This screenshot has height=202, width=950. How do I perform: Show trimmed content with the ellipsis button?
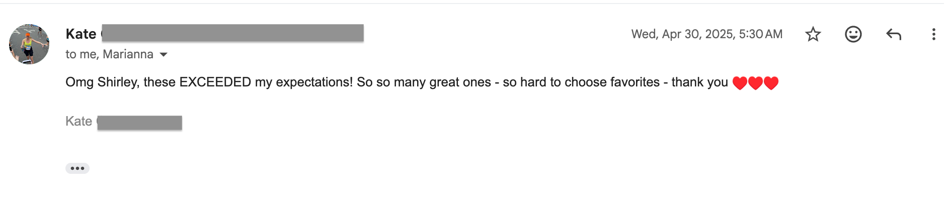click(77, 168)
